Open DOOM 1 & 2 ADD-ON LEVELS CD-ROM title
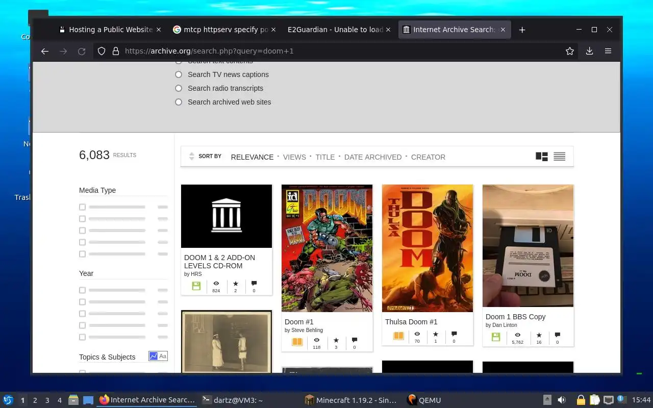Viewport: 653px width, 408px height. click(219, 262)
